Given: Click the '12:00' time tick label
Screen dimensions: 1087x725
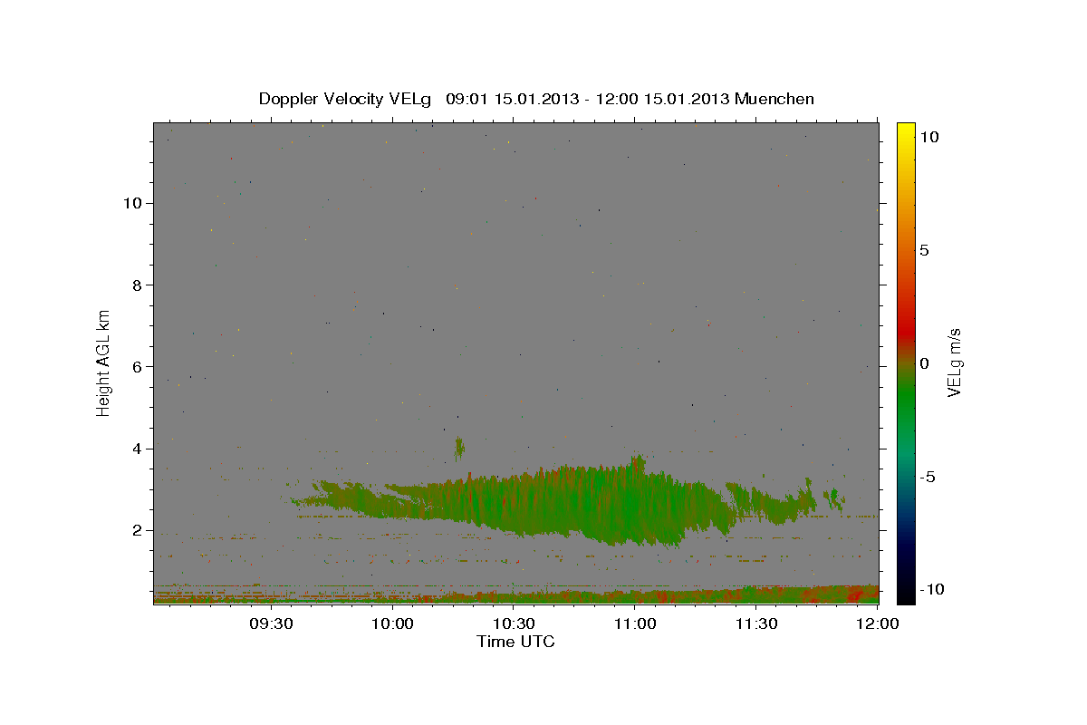Looking at the screenshot, I should click(878, 623).
